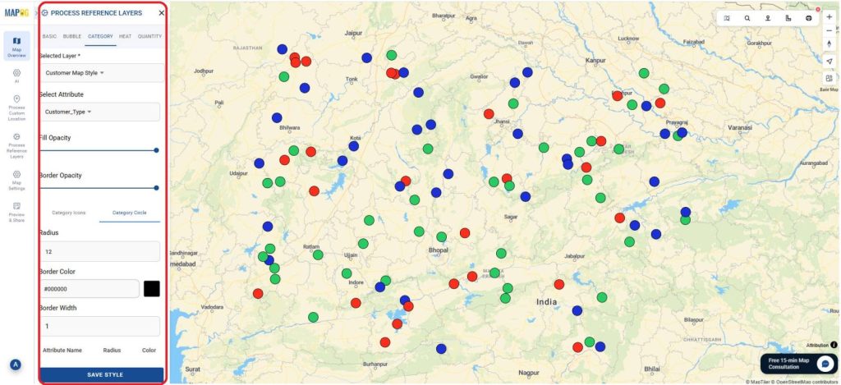Click the user avatar A icon

16,364
